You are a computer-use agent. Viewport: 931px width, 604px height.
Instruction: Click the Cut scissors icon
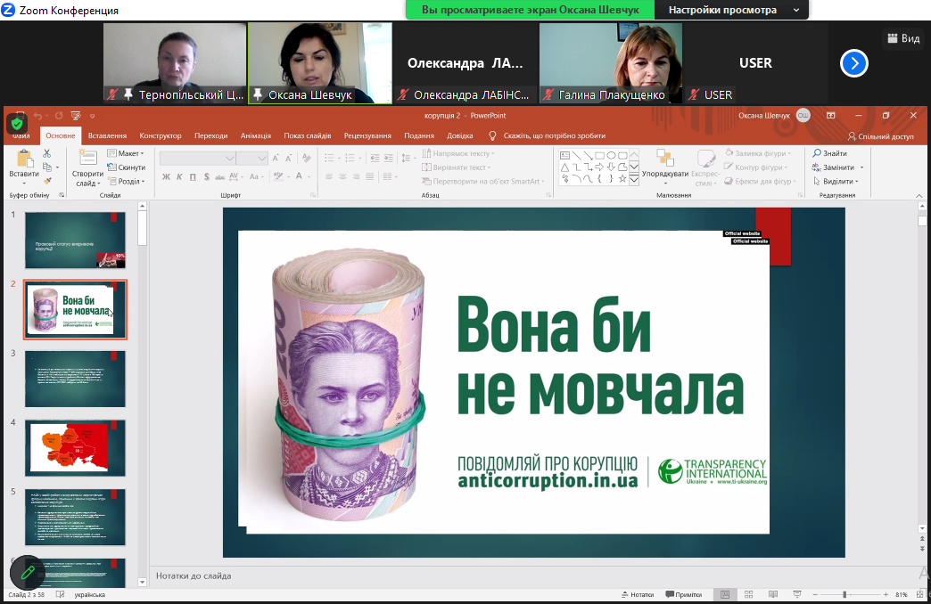47,153
